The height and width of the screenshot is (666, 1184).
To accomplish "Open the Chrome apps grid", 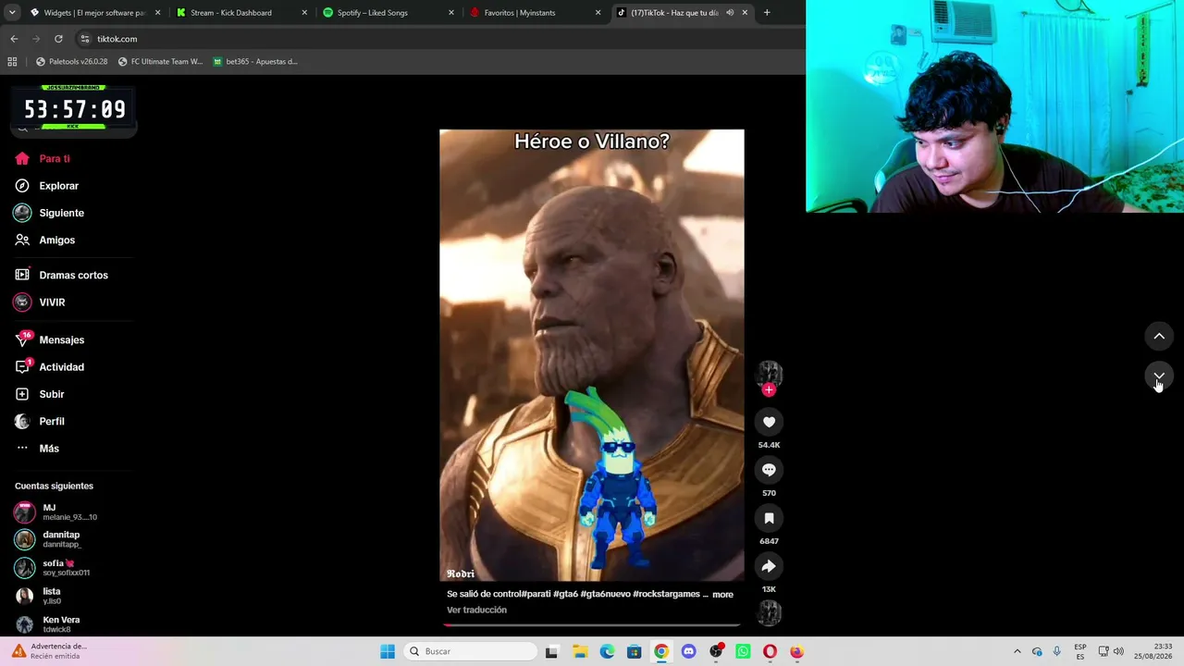I will click(x=12, y=62).
